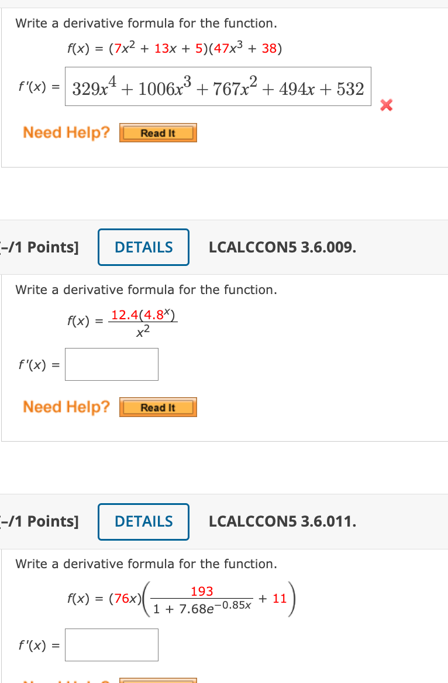The height and width of the screenshot is (683, 448).
Task: Click the (7x² + 13x + 5)(47x³ + 38) function
Action: (174, 47)
